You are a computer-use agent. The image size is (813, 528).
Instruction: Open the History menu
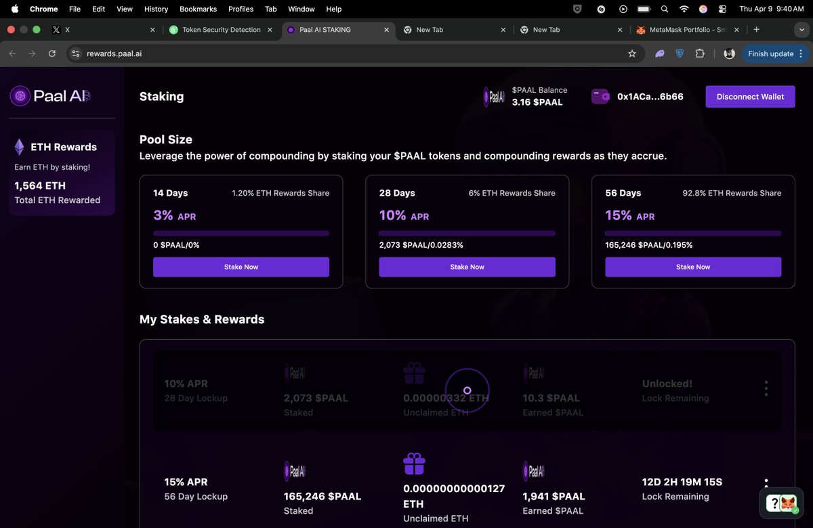point(156,9)
